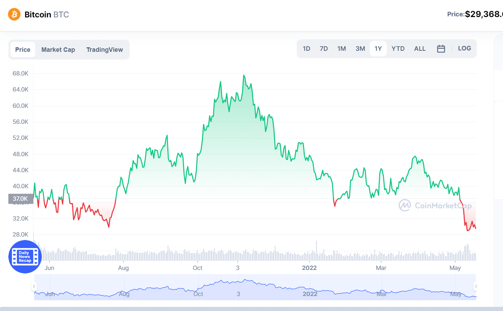Click the Aug label on chart x-axis

pyautogui.click(x=123, y=268)
